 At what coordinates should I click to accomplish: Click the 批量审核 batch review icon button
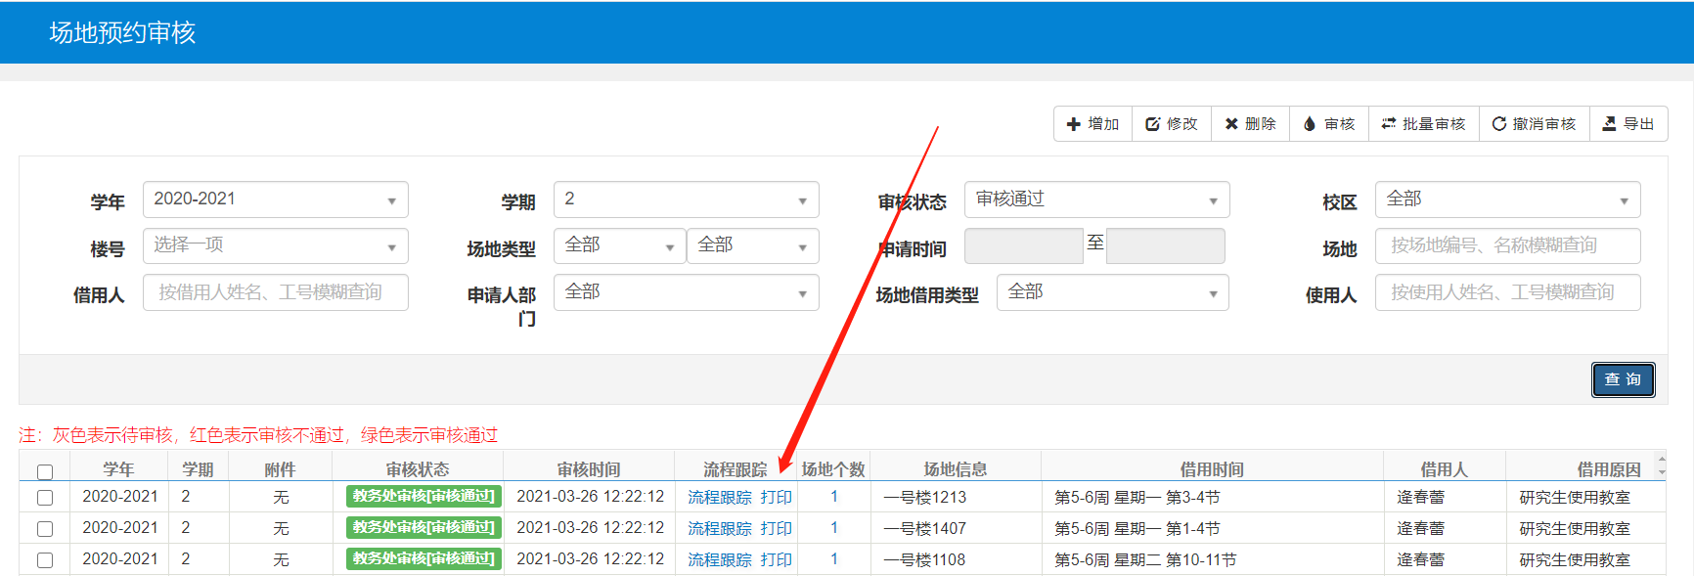click(x=1423, y=124)
